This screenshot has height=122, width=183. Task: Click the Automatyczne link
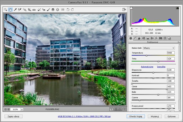tap(147, 67)
